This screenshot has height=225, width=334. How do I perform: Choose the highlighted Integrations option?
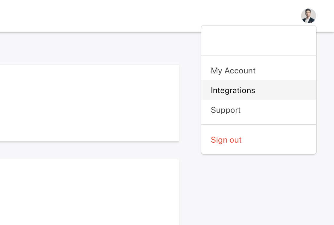pyautogui.click(x=259, y=90)
